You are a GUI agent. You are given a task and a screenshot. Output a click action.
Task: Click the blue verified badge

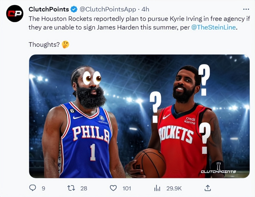pyautogui.click(x=74, y=9)
